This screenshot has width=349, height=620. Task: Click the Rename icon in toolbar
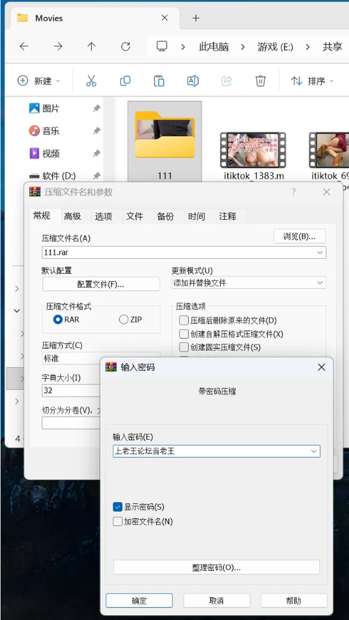(193, 81)
